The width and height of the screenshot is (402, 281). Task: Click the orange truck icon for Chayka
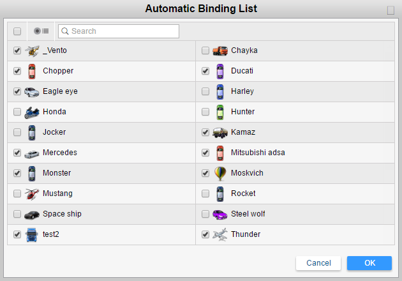(x=220, y=50)
